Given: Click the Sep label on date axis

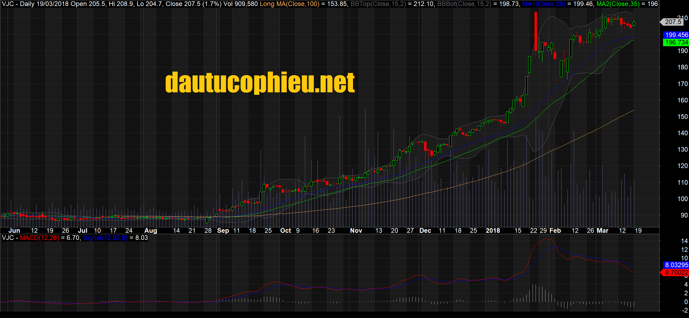Looking at the screenshot, I should click(x=223, y=231).
